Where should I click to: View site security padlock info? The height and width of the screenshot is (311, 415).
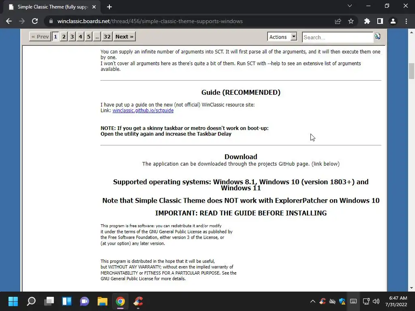[x=51, y=21]
